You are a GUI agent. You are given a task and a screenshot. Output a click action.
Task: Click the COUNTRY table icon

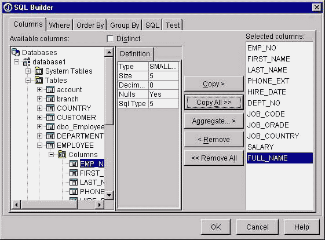tap(50, 108)
